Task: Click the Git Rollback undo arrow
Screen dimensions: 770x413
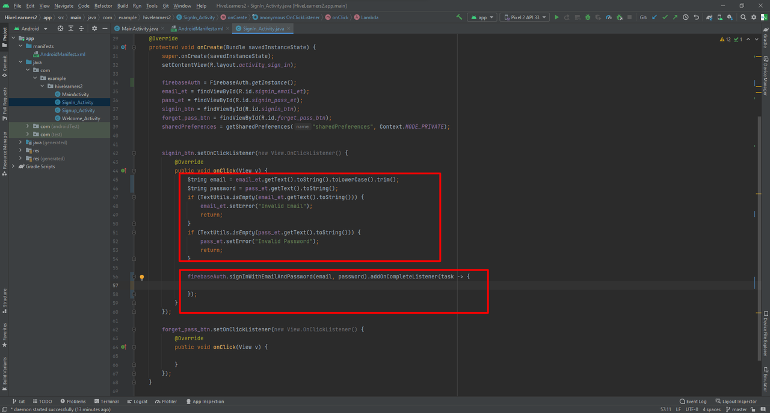Action: pos(696,17)
